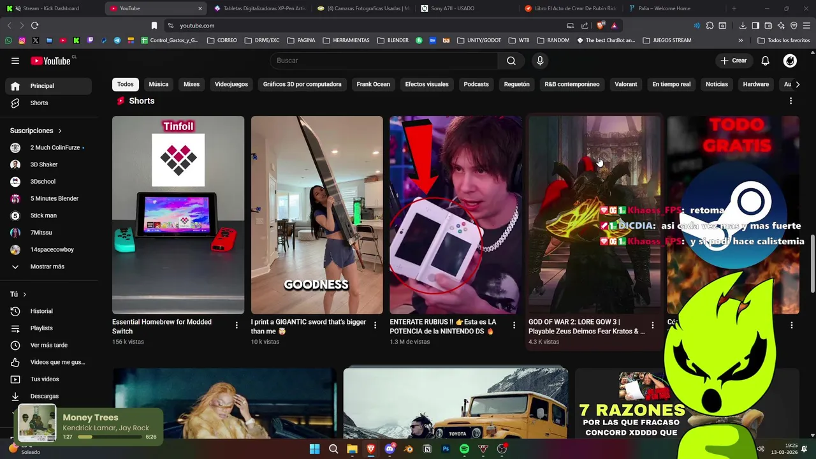Screen dimensions: 816x459
Task: Click in the Buscar search field
Action: (384, 61)
